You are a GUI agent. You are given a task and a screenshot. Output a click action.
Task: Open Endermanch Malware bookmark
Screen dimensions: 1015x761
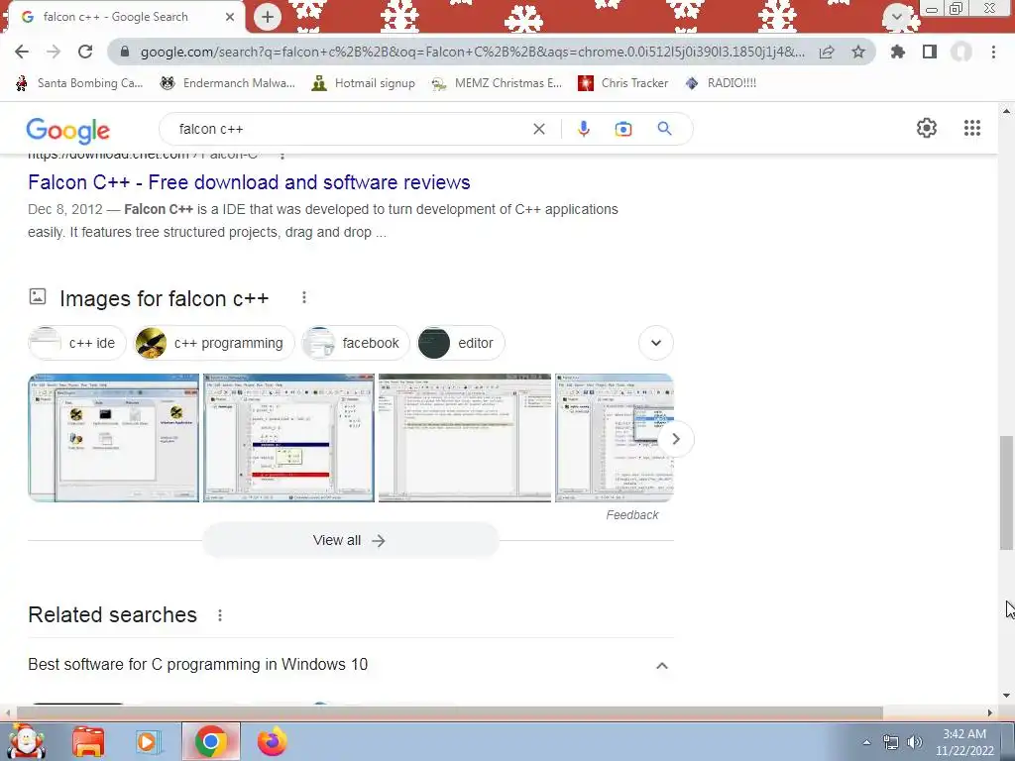click(227, 83)
